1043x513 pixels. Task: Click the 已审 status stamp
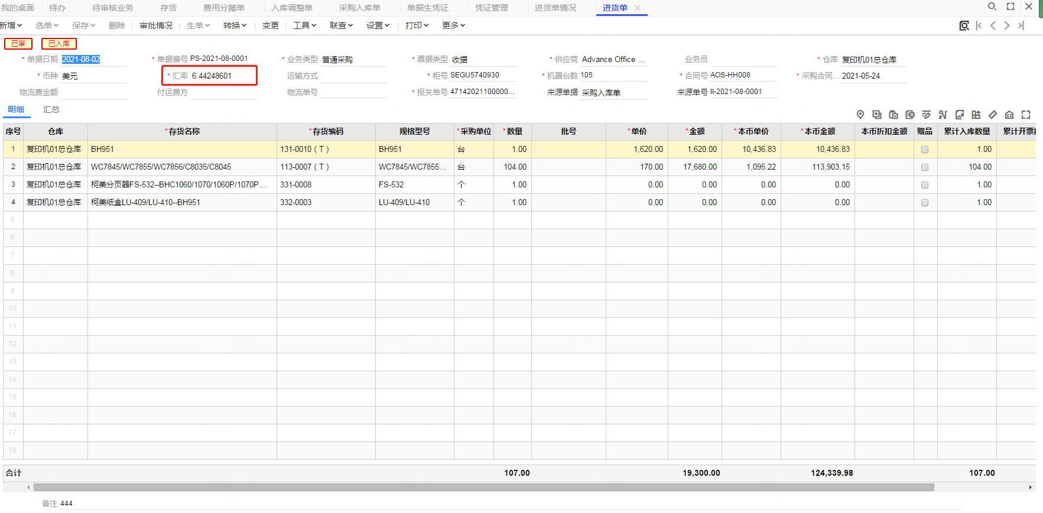[18, 43]
